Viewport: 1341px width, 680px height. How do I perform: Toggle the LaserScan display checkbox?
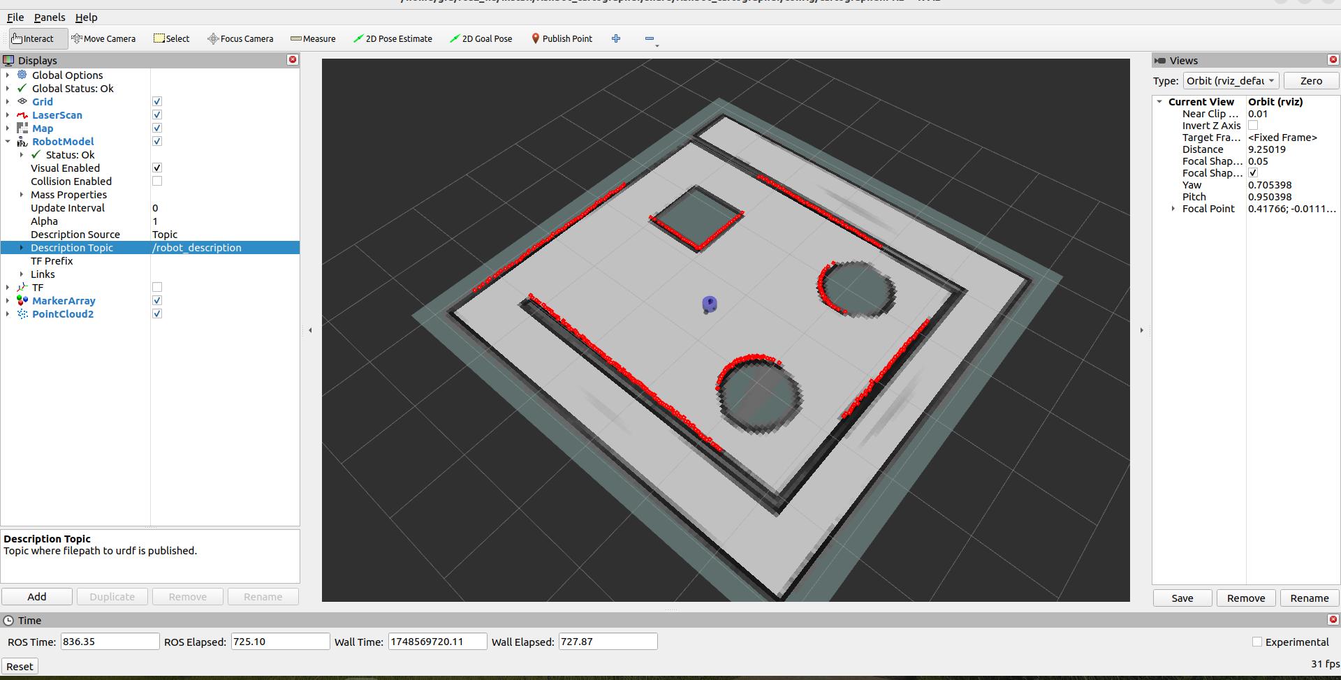point(157,114)
